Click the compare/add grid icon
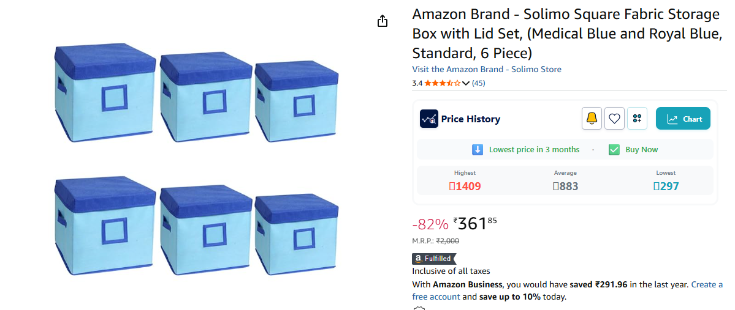Screen dimensions: 735x310 [x=638, y=119]
